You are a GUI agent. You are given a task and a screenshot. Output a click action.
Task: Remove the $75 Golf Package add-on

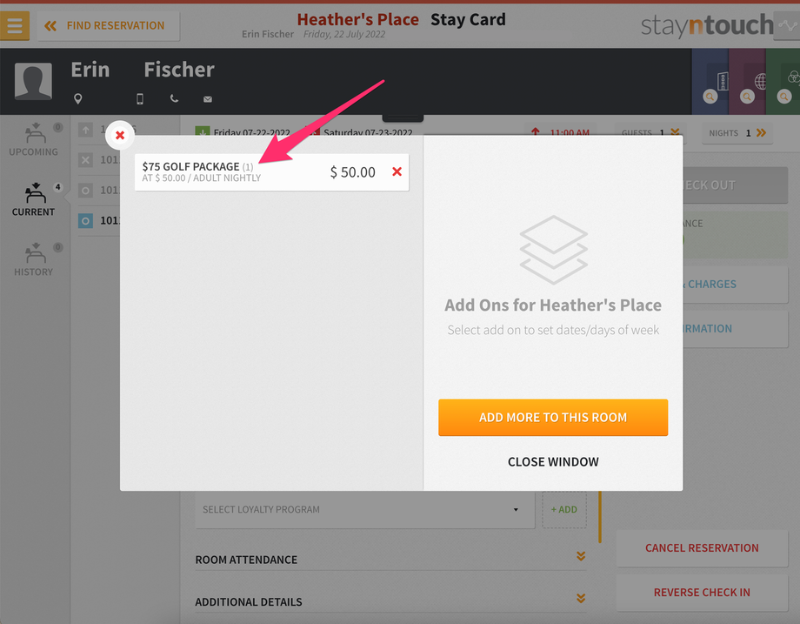click(397, 171)
